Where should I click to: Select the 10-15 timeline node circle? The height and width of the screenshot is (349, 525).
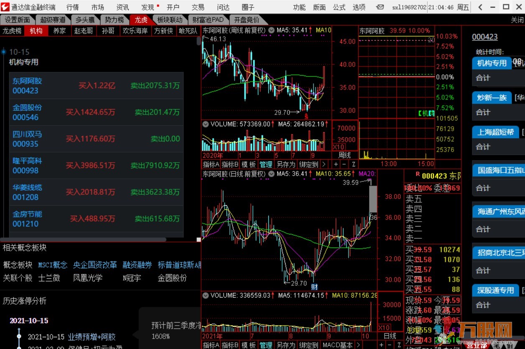(x=4, y=52)
